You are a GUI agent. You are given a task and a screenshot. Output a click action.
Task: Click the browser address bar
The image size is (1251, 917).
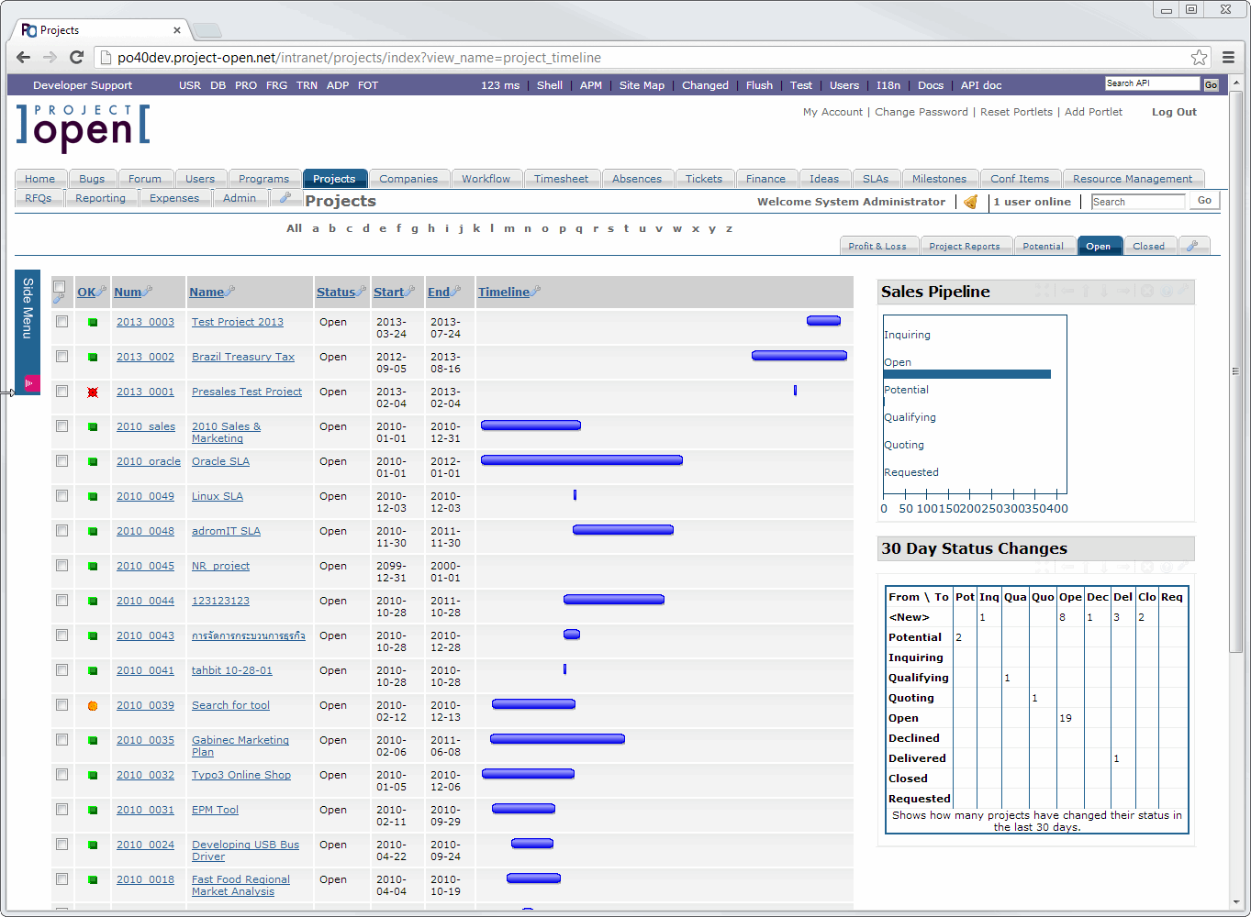[642, 58]
